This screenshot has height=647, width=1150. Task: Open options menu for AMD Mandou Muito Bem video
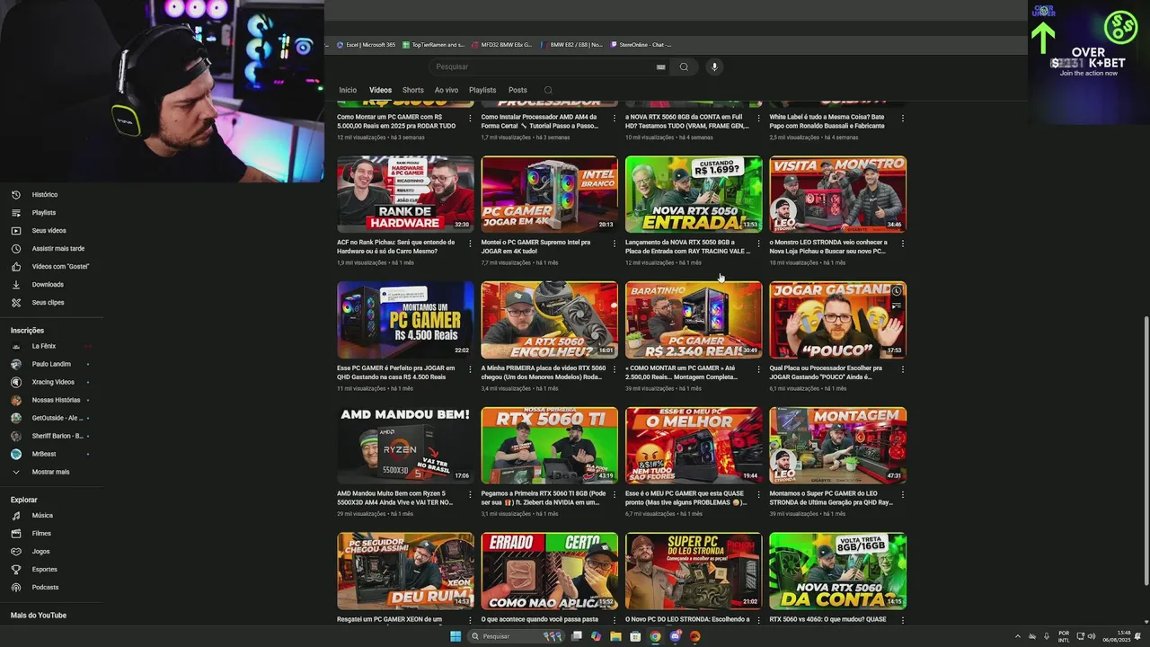click(x=470, y=495)
